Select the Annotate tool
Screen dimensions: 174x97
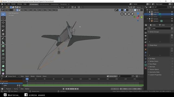[x=3, y=38]
